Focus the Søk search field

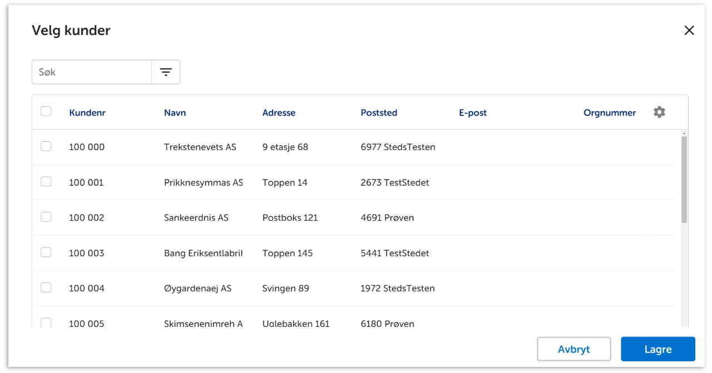click(92, 72)
